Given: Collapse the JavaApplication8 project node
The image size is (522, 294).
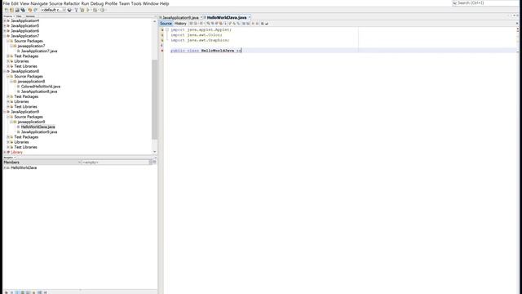Looking at the screenshot, I should (5, 71).
